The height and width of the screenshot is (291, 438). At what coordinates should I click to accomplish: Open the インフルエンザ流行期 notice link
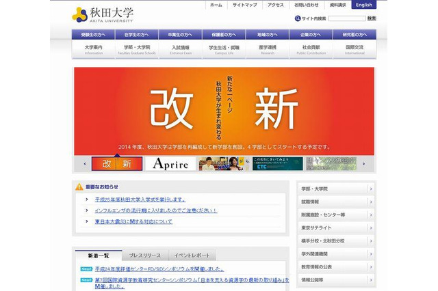point(156,210)
